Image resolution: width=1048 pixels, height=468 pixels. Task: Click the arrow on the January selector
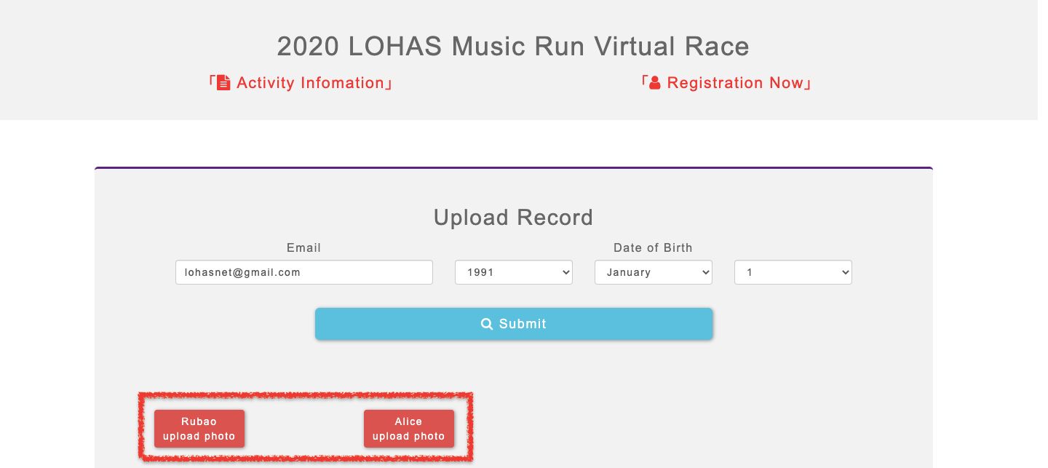coord(706,272)
